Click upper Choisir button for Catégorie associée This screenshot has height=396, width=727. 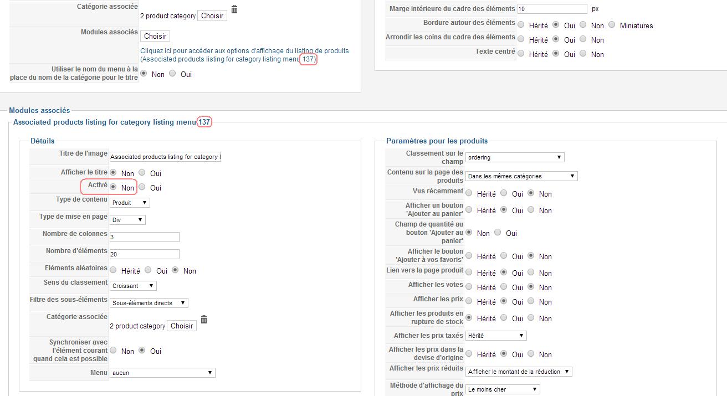212,16
